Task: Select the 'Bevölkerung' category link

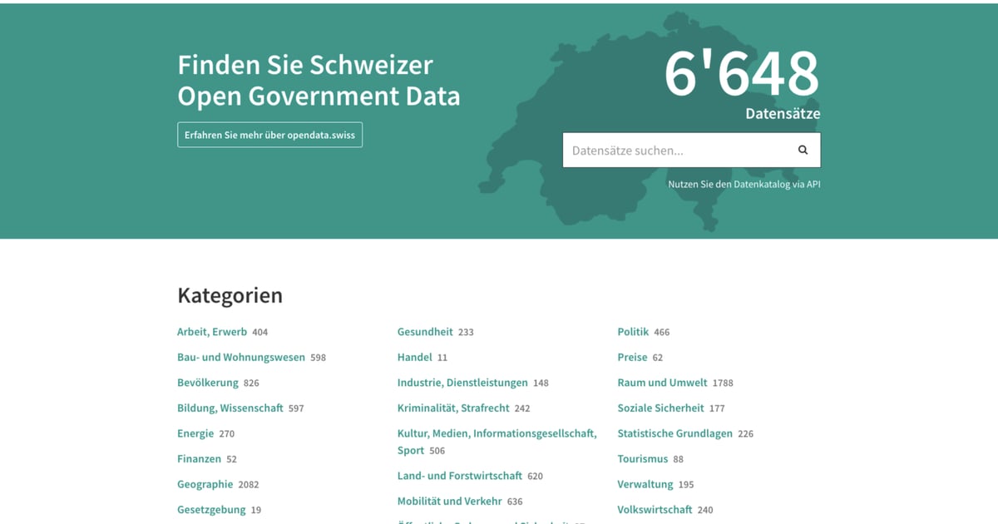Action: pos(208,383)
